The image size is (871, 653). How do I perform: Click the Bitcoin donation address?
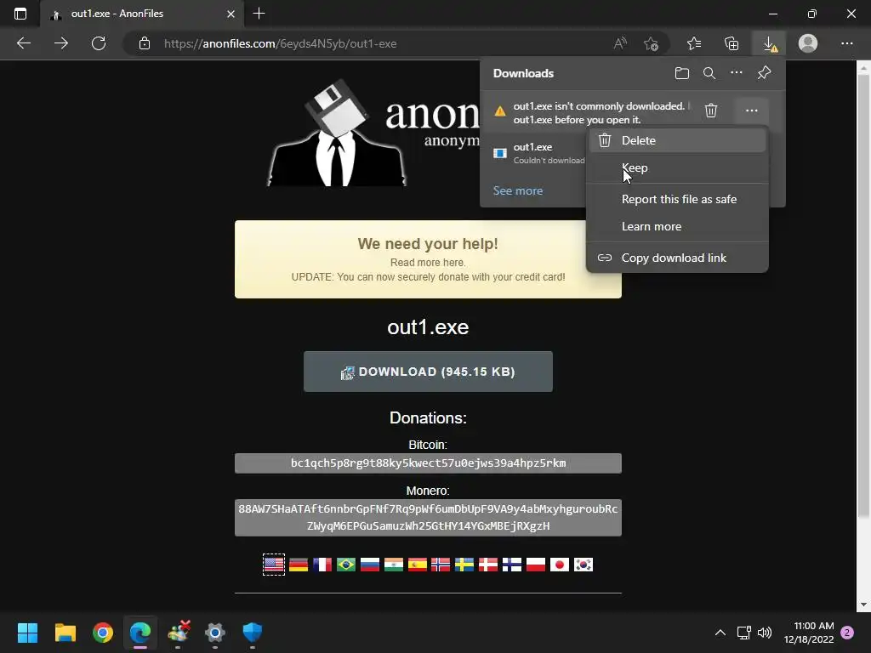pyautogui.click(x=428, y=463)
